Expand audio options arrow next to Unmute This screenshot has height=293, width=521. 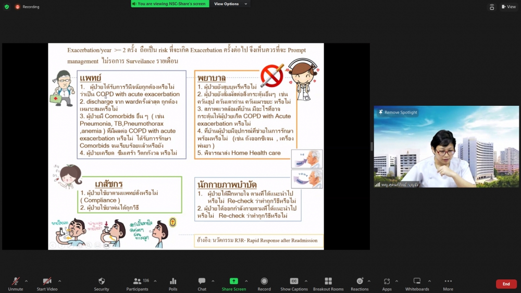pos(26,281)
